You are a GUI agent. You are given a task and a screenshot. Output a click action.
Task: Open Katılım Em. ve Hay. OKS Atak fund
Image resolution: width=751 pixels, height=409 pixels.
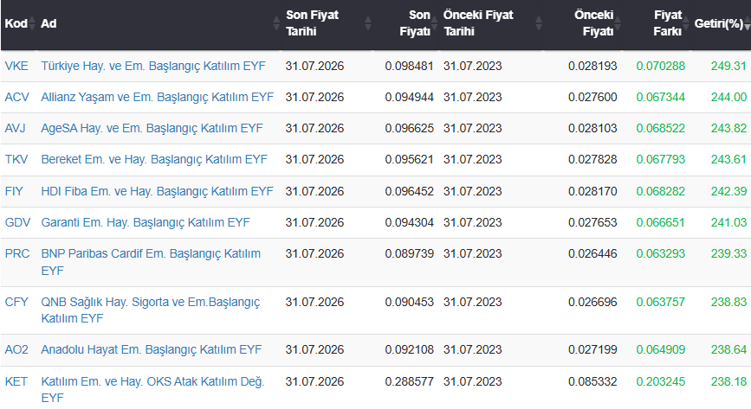pos(152,389)
